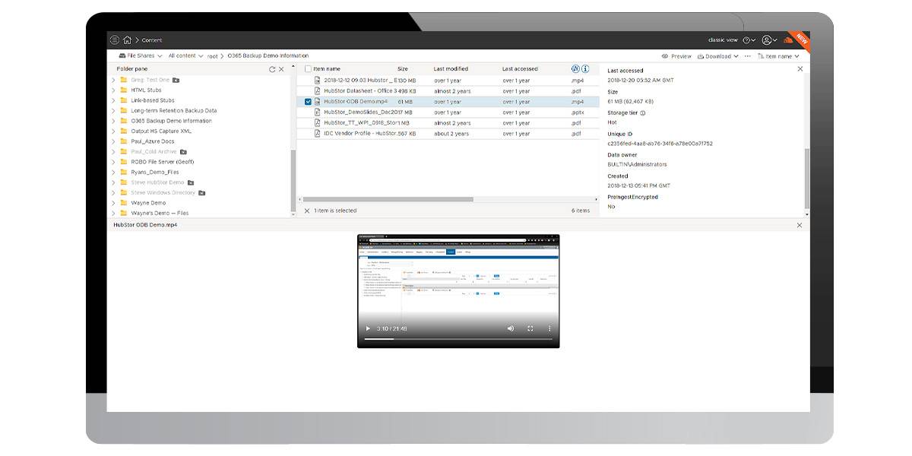Expand the All content dropdown

click(185, 55)
